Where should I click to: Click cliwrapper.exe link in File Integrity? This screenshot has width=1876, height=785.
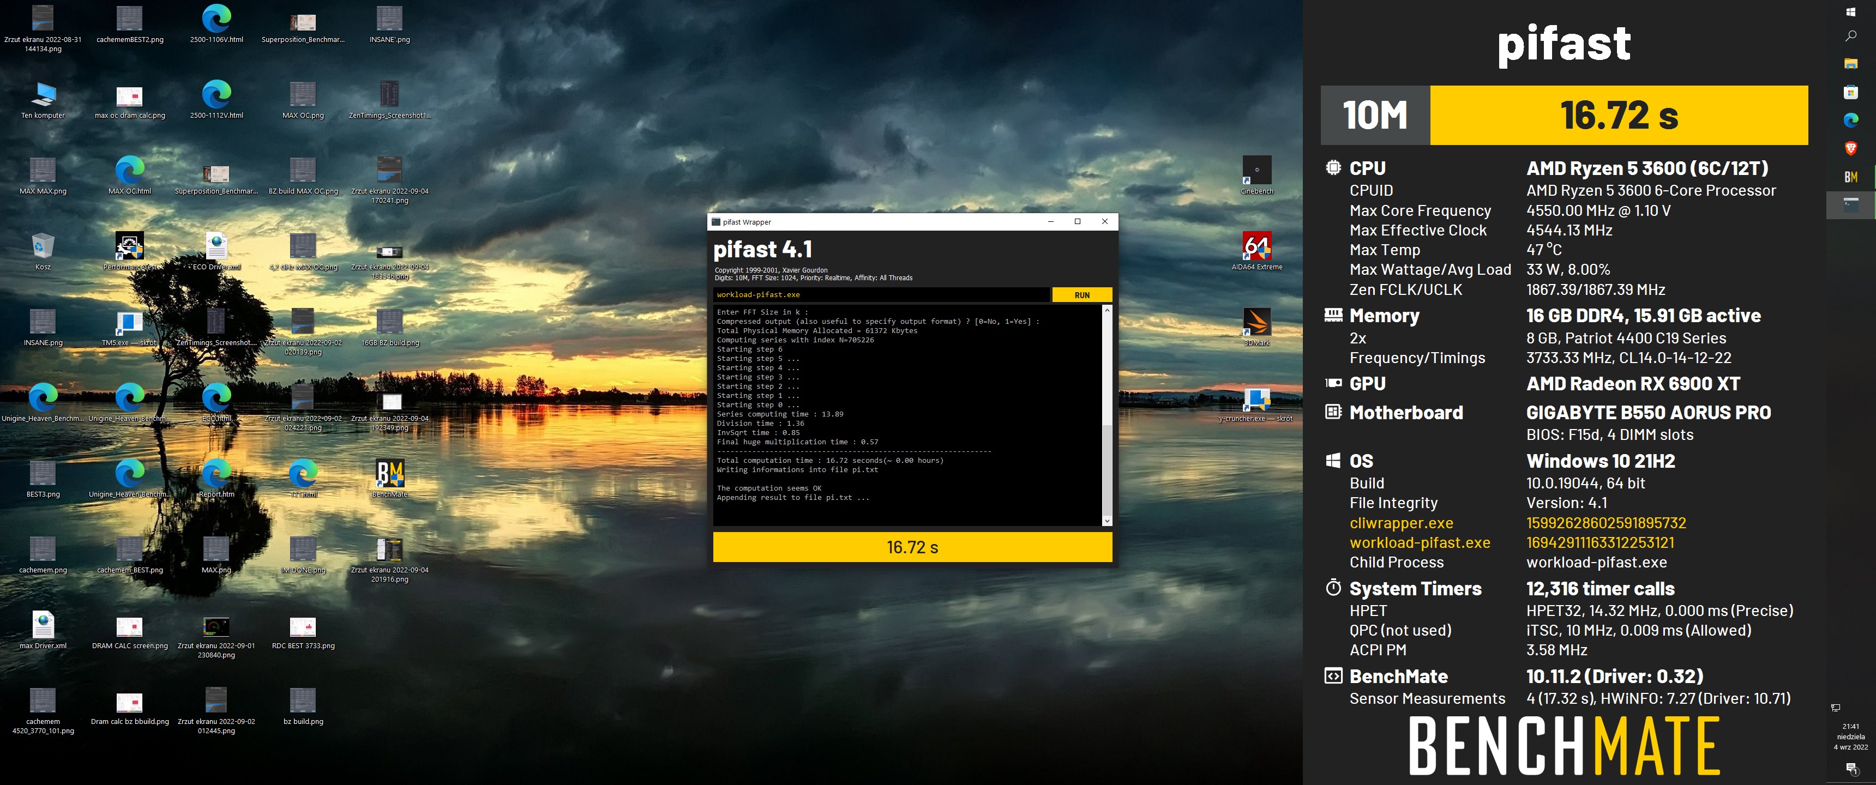[x=1401, y=523]
